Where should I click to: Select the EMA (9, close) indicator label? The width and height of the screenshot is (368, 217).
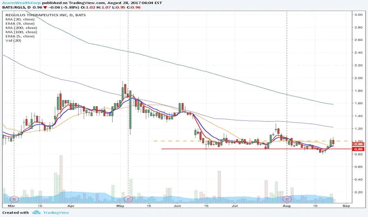[20, 23]
